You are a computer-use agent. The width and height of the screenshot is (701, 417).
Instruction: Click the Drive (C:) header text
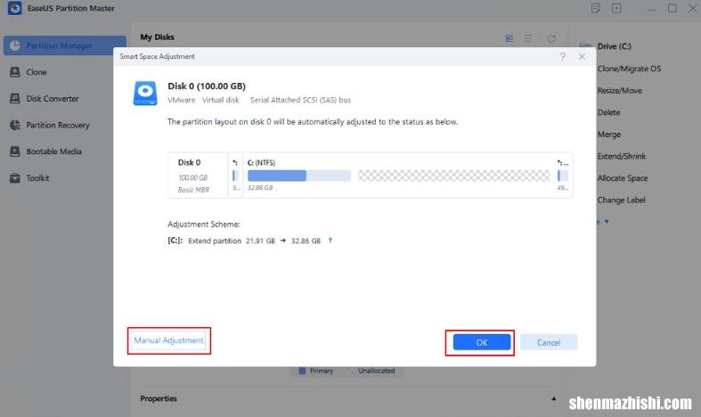(614, 46)
